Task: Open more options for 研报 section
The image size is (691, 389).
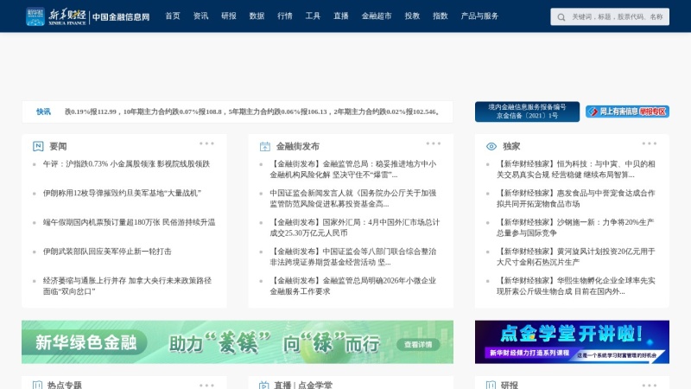Action: tap(650, 386)
